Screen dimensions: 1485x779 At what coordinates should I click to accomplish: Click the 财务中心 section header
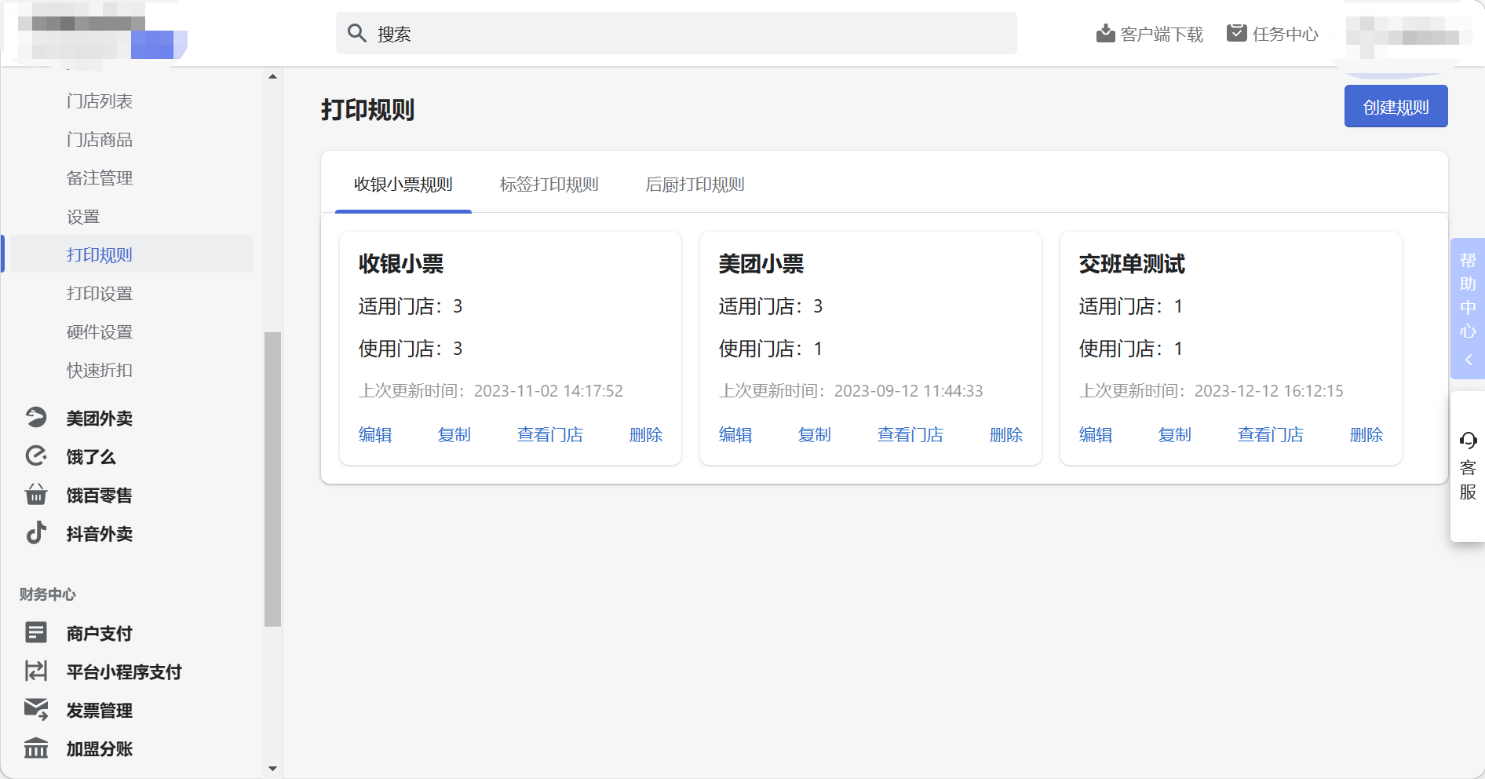tap(48, 594)
